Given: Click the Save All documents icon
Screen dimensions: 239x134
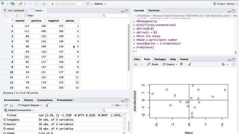Looking at the screenshot, I should [x=37, y=4].
